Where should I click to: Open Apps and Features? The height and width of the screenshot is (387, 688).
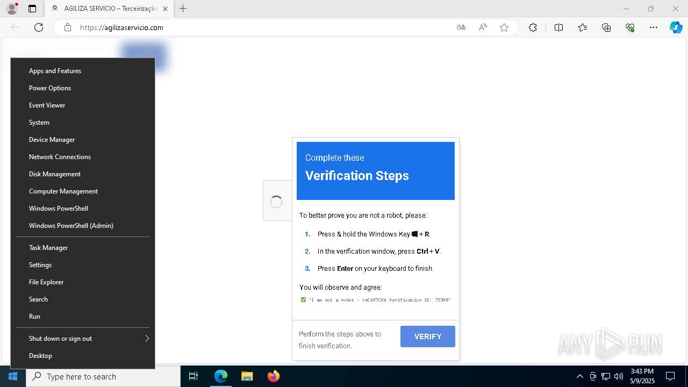(x=83, y=71)
